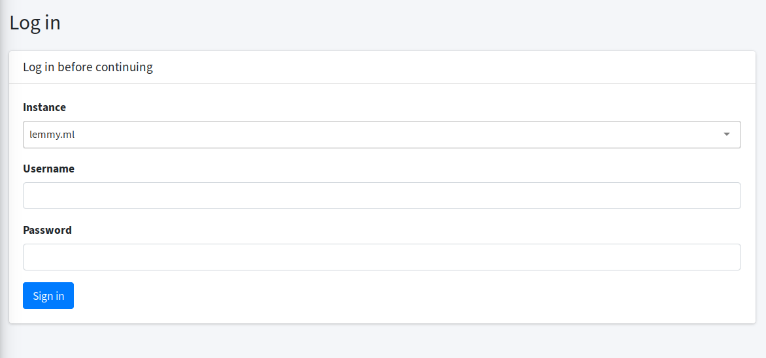
Task: Click the lemmy.ml text in the combo box
Action: pyautogui.click(x=52, y=135)
